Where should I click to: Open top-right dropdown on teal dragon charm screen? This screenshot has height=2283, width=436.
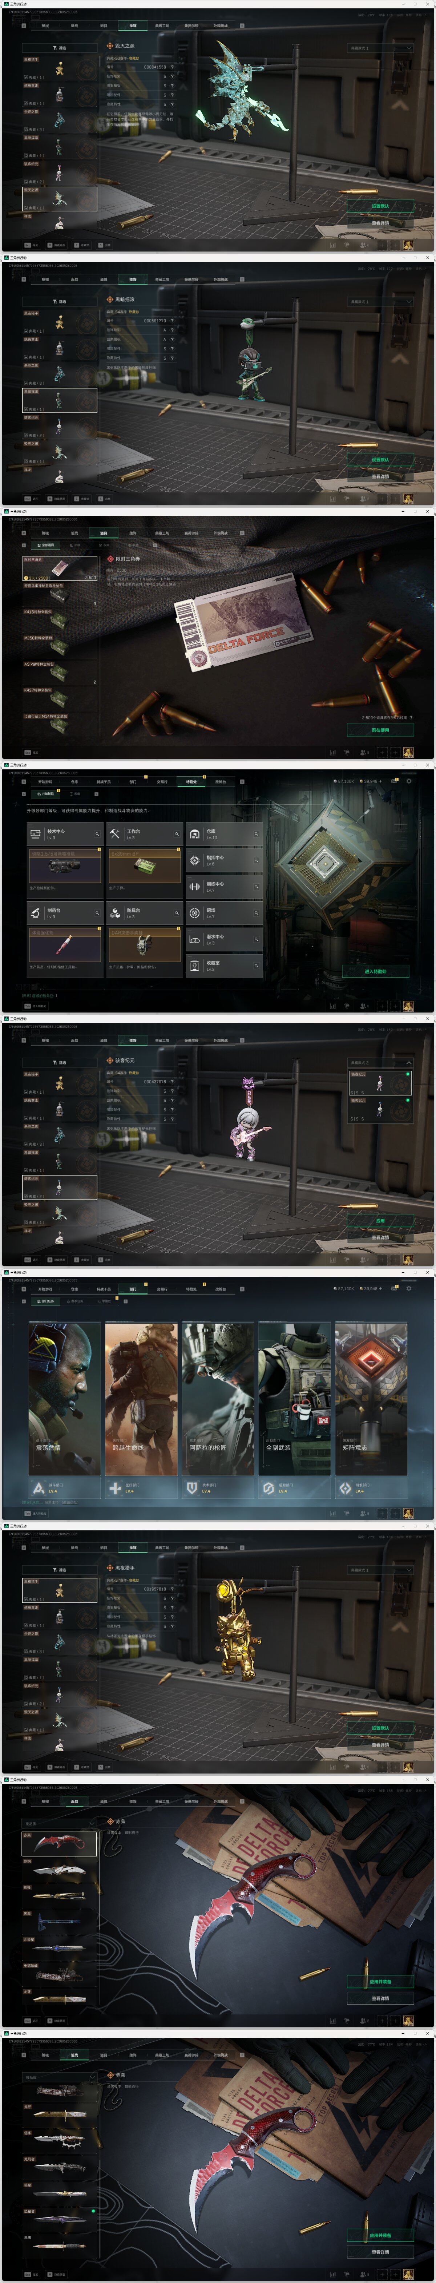click(380, 48)
